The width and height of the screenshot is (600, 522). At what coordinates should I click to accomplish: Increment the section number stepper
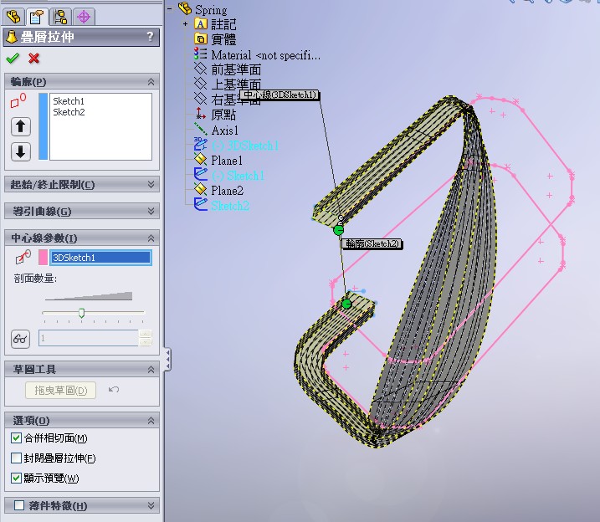click(145, 334)
